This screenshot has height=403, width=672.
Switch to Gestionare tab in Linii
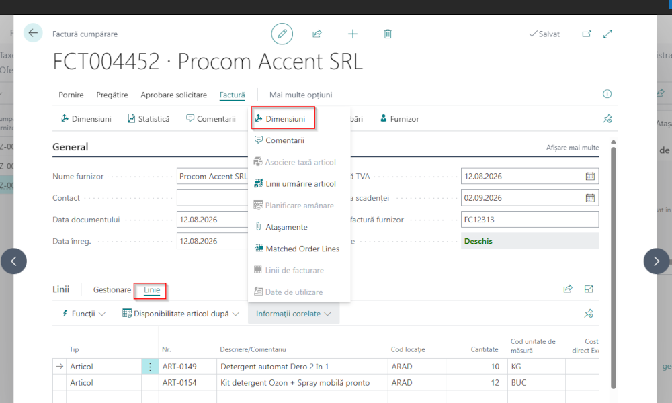[112, 289]
